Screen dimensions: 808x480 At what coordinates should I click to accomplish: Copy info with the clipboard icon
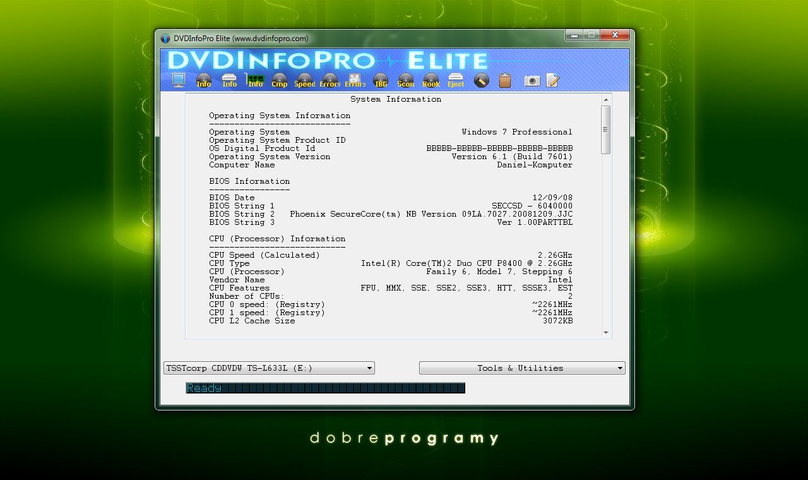coord(505,80)
